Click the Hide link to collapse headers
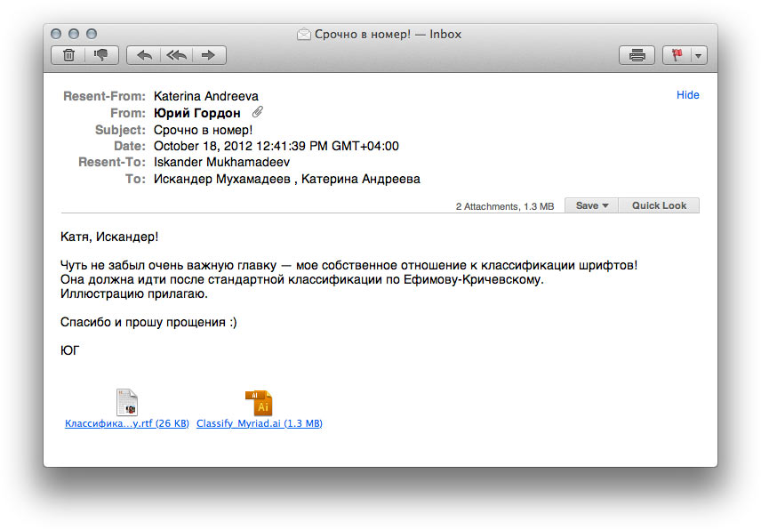 click(687, 95)
